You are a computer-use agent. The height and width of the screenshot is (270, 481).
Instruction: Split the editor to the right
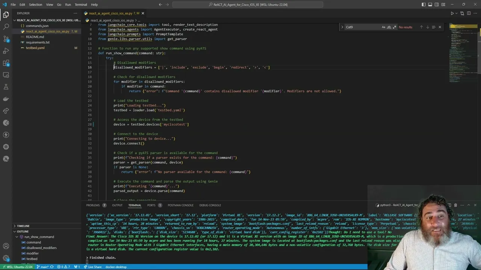pyautogui.click(x=469, y=13)
